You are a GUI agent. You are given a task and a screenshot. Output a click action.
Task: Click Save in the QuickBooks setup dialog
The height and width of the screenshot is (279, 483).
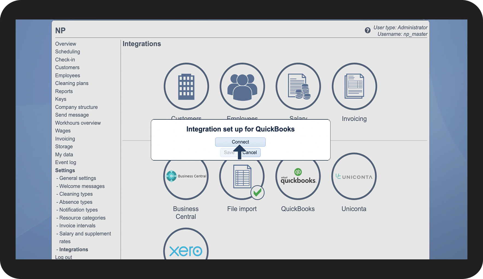pyautogui.click(x=229, y=152)
